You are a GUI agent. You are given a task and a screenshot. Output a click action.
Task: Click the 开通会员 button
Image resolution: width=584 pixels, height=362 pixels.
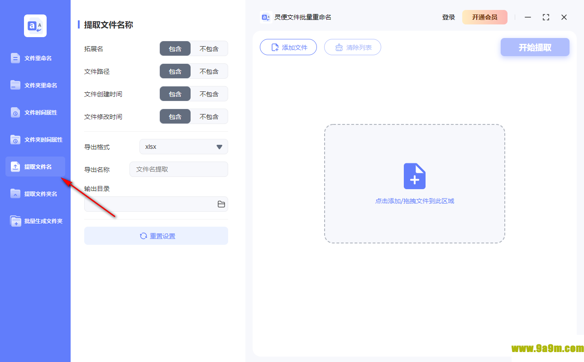(485, 17)
